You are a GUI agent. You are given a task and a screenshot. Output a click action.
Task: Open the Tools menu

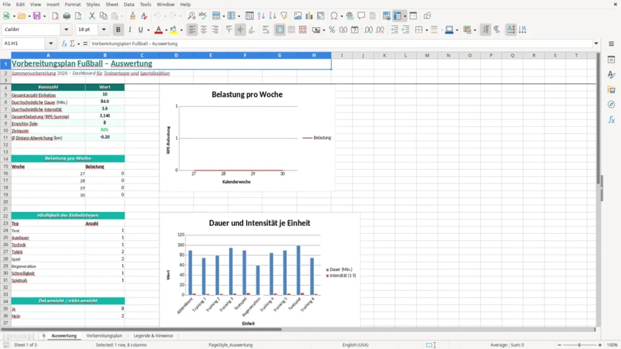tap(146, 4)
